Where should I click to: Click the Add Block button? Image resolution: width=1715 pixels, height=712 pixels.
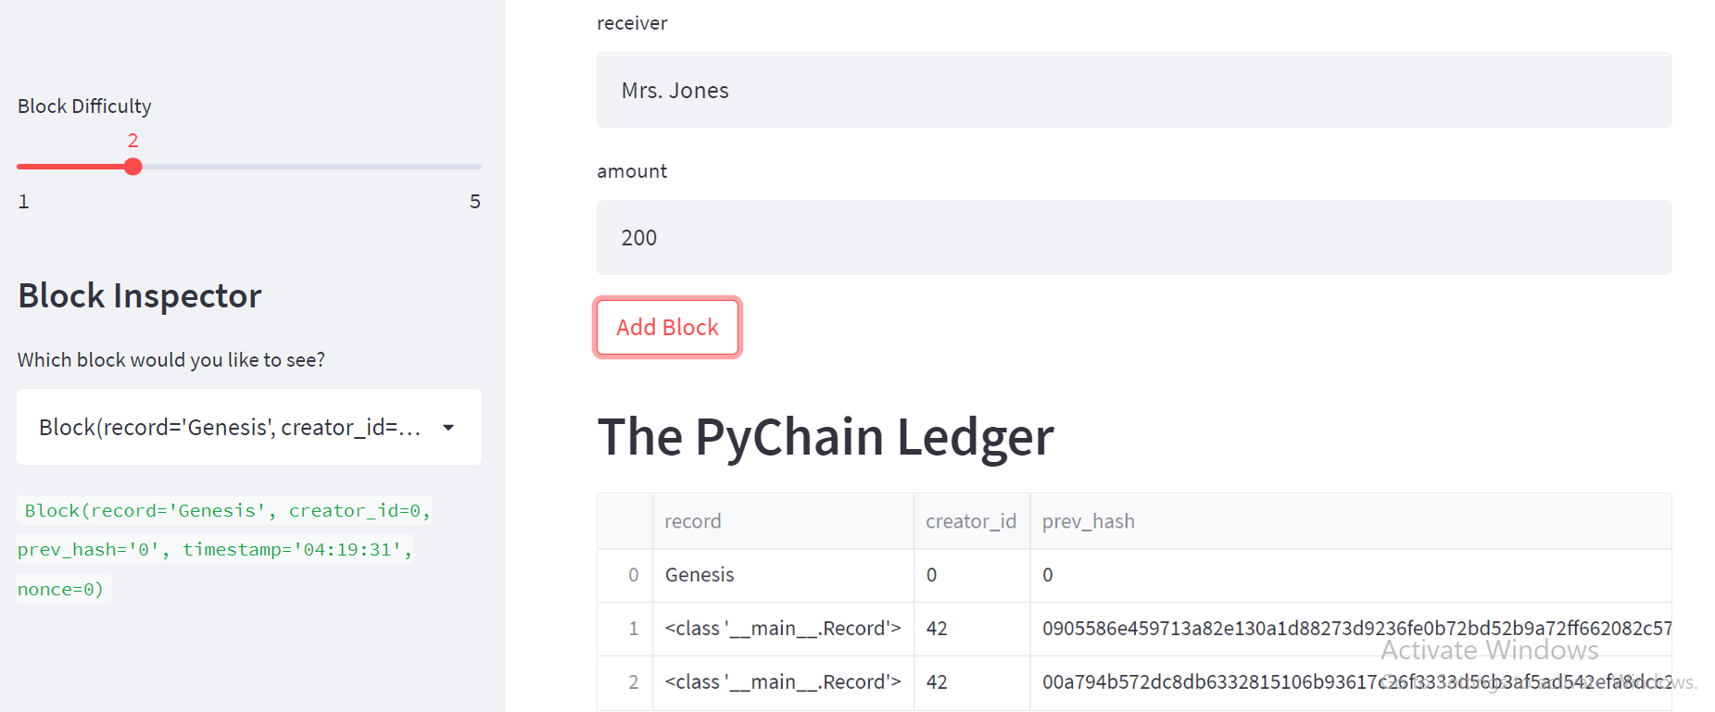[x=666, y=327]
